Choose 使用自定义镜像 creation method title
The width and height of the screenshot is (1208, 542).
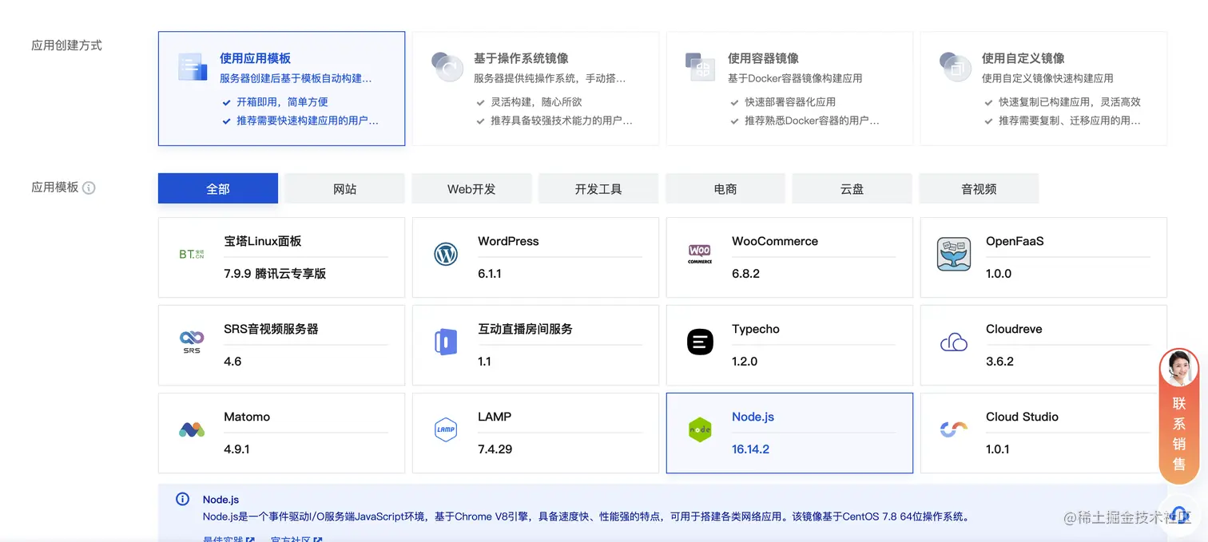(1023, 58)
